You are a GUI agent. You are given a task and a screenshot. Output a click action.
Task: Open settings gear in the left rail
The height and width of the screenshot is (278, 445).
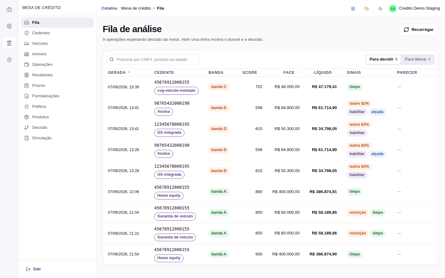pyautogui.click(x=9, y=60)
